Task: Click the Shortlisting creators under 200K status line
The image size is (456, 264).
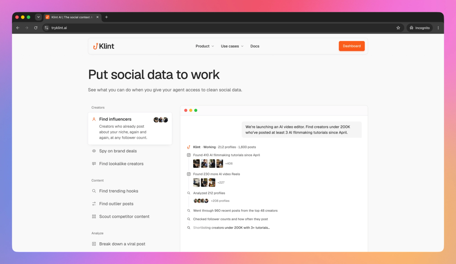Action: (231, 227)
